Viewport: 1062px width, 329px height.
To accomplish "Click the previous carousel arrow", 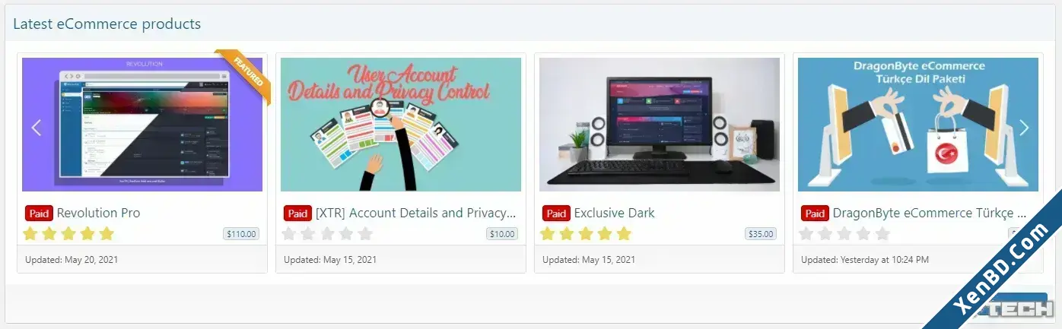I will (36, 127).
